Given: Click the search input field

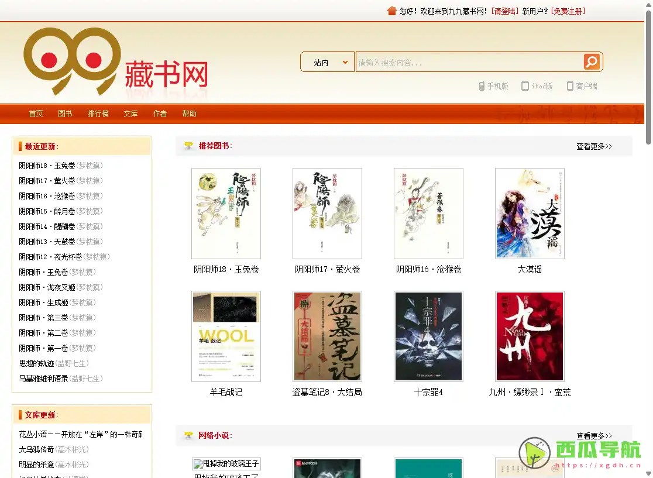Looking at the screenshot, I should coord(468,61).
